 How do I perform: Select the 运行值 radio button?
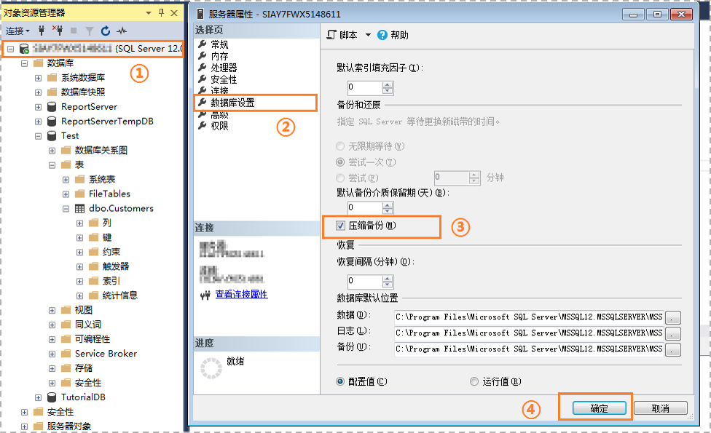click(x=474, y=381)
